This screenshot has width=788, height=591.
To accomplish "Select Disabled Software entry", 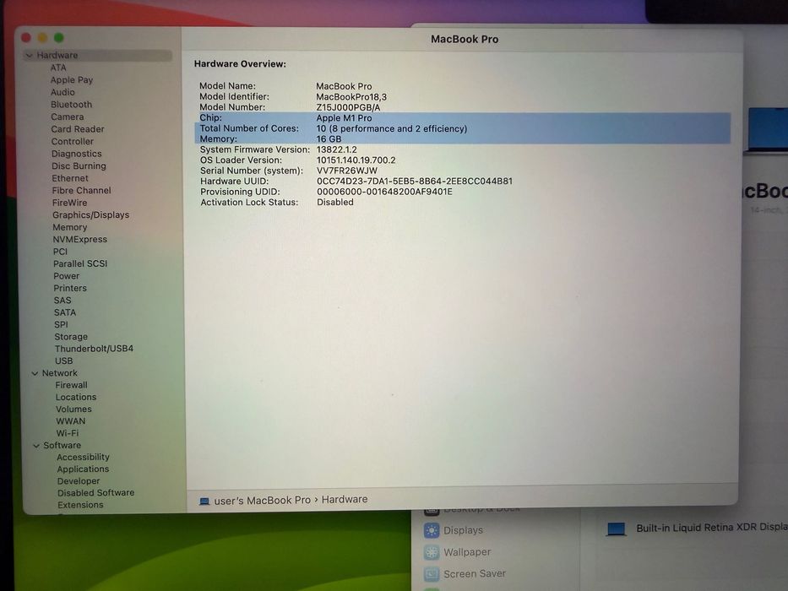I will (96, 493).
